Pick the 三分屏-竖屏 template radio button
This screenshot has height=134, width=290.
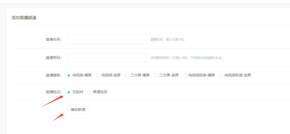click(x=156, y=75)
